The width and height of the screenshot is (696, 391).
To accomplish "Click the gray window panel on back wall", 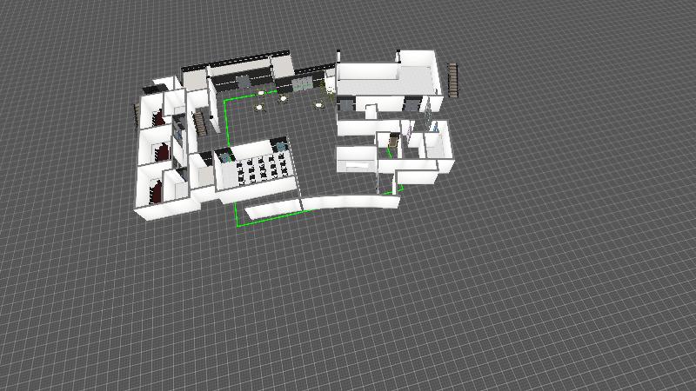I will (302, 84).
